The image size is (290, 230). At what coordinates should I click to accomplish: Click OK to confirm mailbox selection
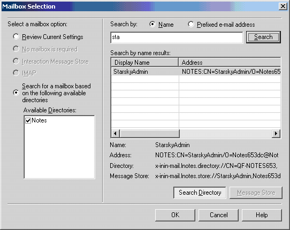point(175,215)
